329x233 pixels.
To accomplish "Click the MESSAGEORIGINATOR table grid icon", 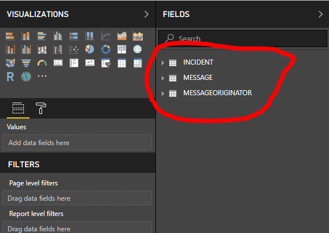I will (172, 94).
